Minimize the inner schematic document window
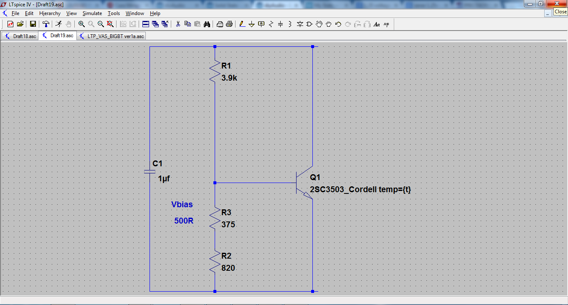568x305 pixels. tap(547, 13)
